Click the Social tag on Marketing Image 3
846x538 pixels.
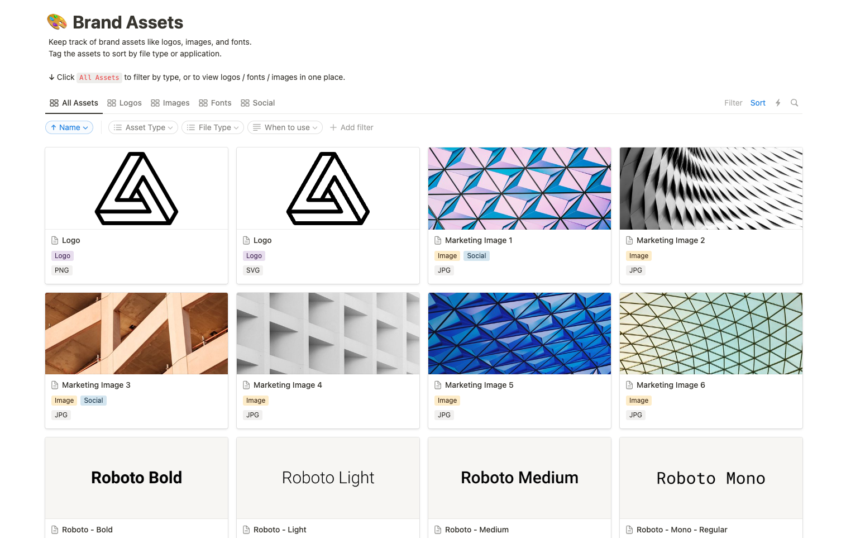pos(93,401)
